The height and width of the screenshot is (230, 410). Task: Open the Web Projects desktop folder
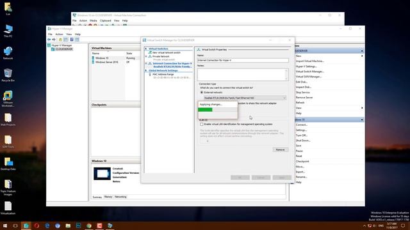click(8, 119)
